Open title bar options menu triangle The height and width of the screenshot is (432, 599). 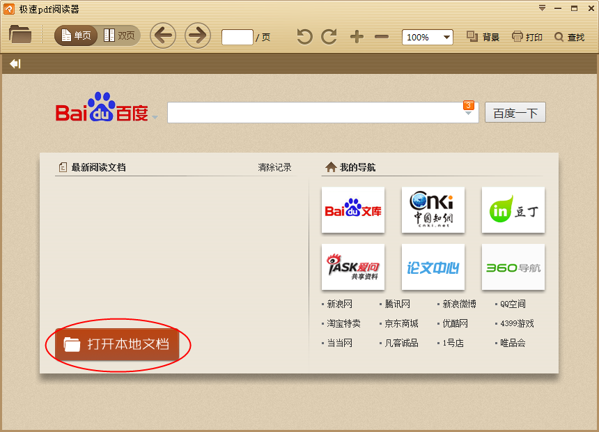point(542,8)
